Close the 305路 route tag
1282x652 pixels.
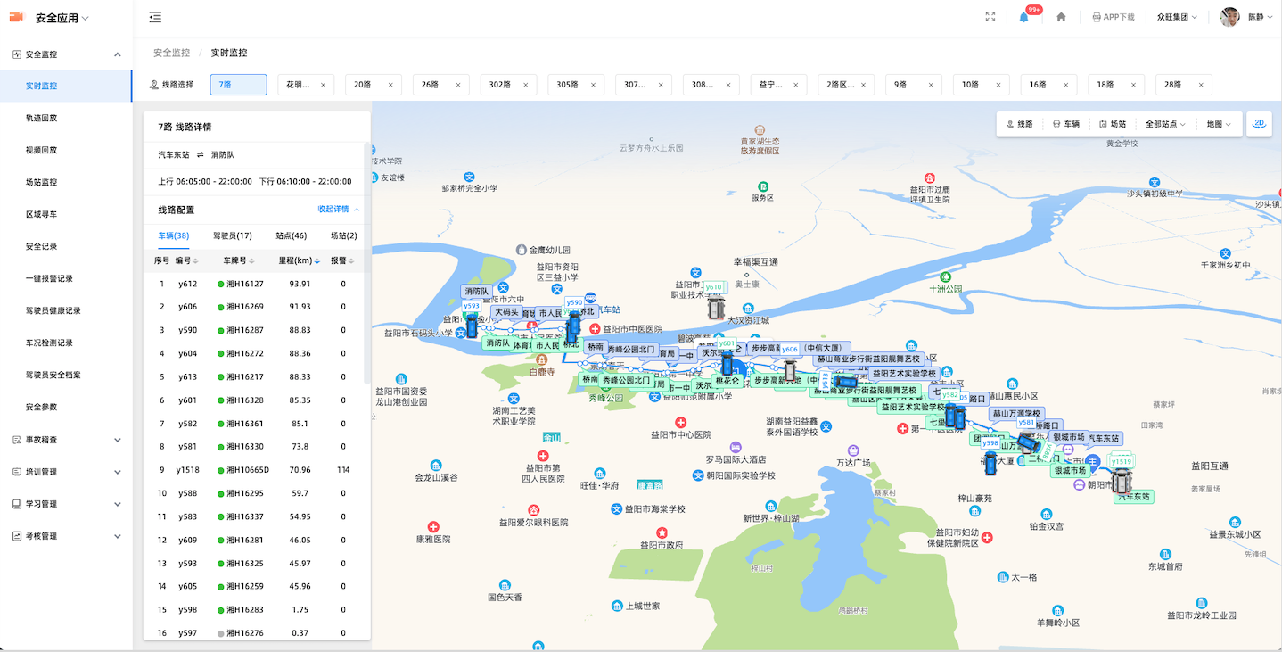pyautogui.click(x=594, y=85)
